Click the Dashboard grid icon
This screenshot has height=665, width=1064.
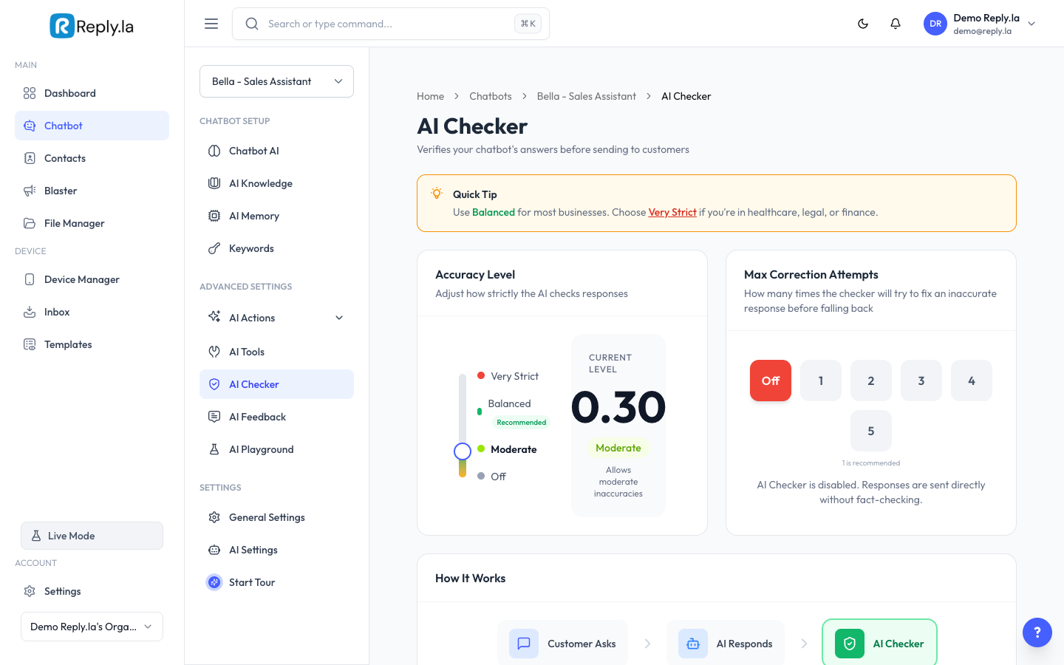click(x=30, y=93)
